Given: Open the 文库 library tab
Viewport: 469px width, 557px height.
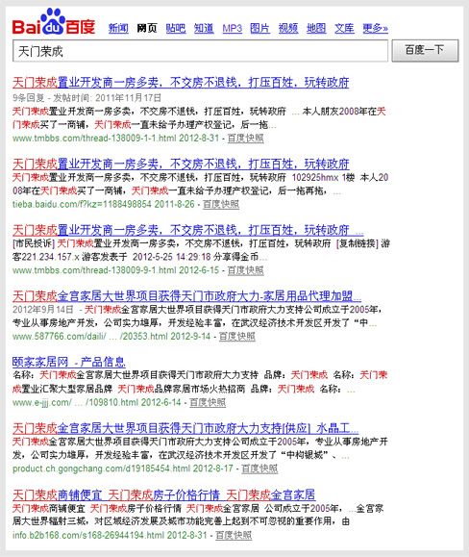Looking at the screenshot, I should (344, 28).
